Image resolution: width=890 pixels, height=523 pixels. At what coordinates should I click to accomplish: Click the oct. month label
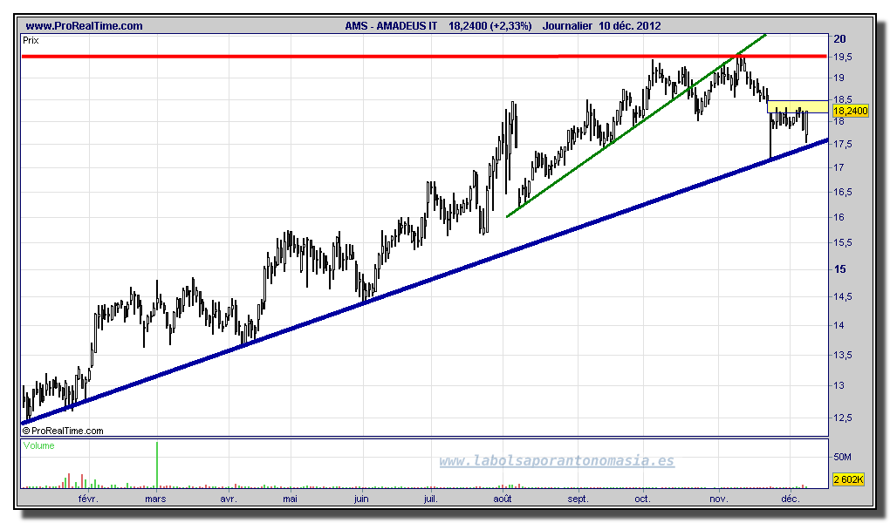pos(642,499)
